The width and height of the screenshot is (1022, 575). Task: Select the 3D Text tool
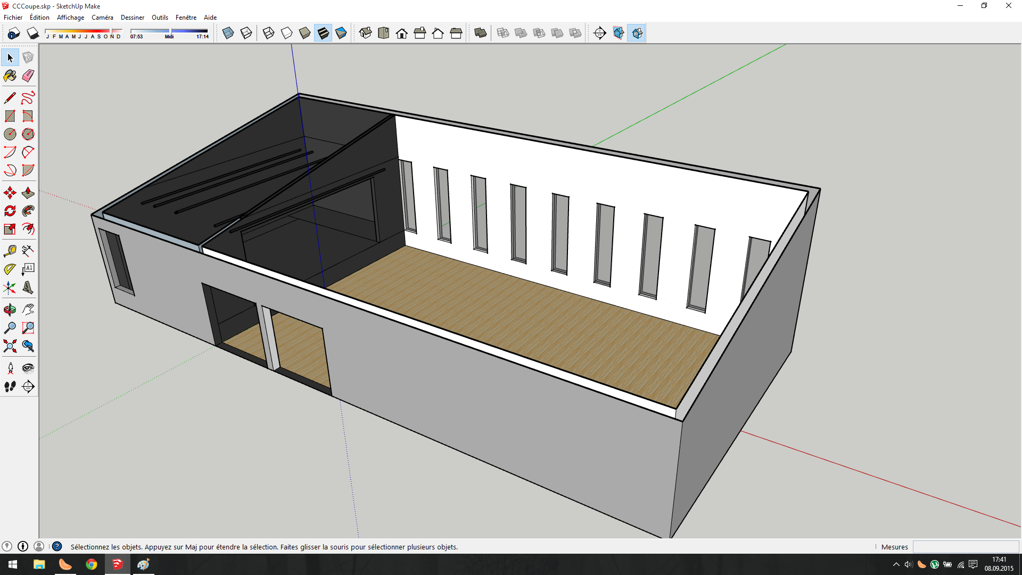click(28, 287)
